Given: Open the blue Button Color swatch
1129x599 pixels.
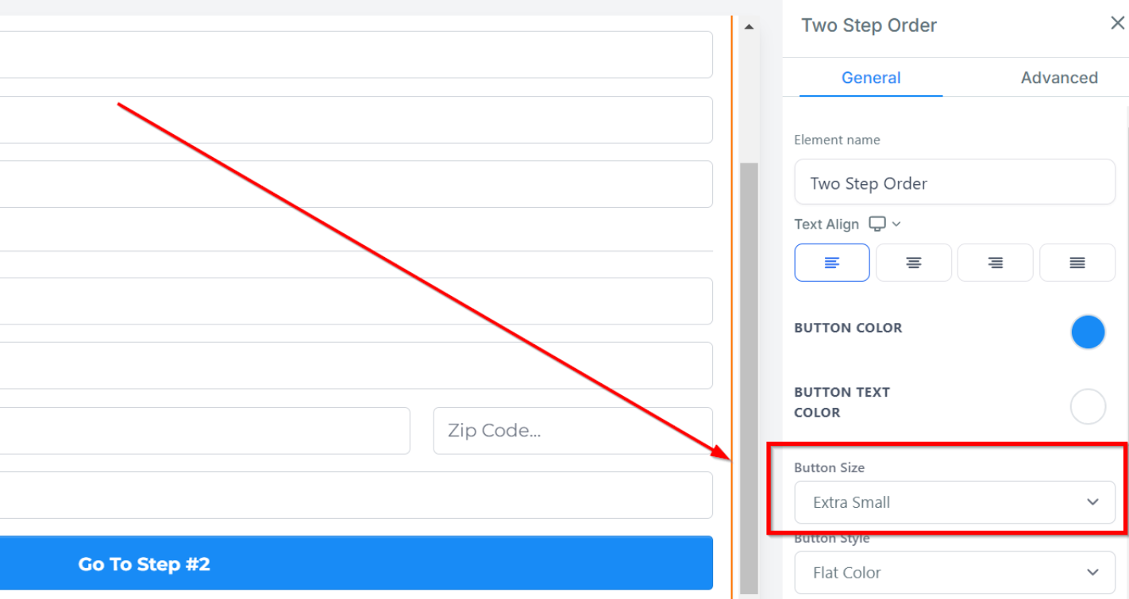Looking at the screenshot, I should (1088, 332).
